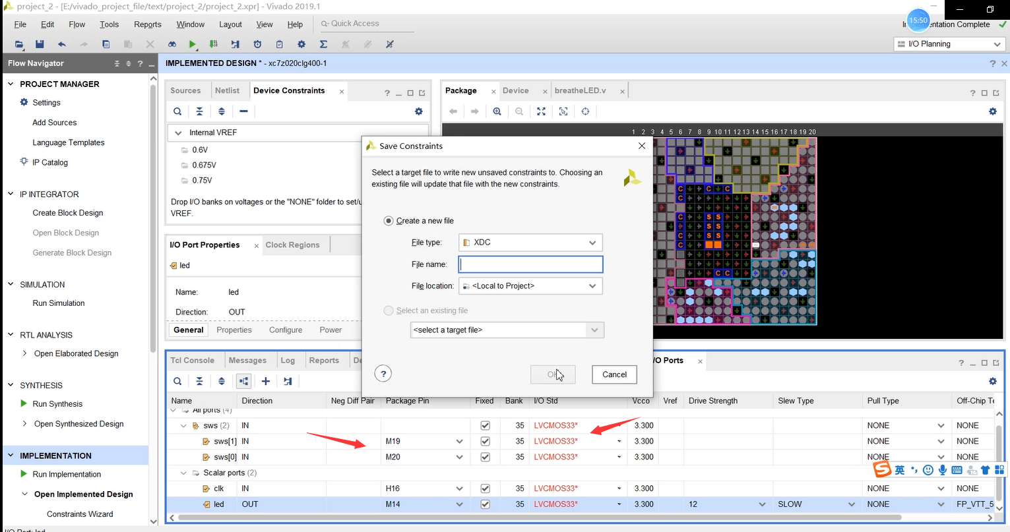The image size is (1010, 532).
Task: Collapse the Scalar ports group
Action: [184, 473]
